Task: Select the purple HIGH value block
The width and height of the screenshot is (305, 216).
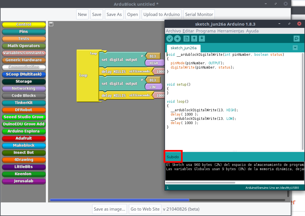Action: point(154,63)
